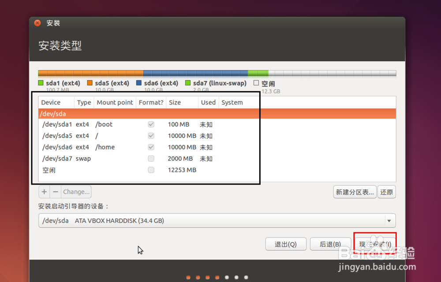This screenshot has width=441, height=282.
Task: Click the 还原 button
Action: pyautogui.click(x=386, y=192)
